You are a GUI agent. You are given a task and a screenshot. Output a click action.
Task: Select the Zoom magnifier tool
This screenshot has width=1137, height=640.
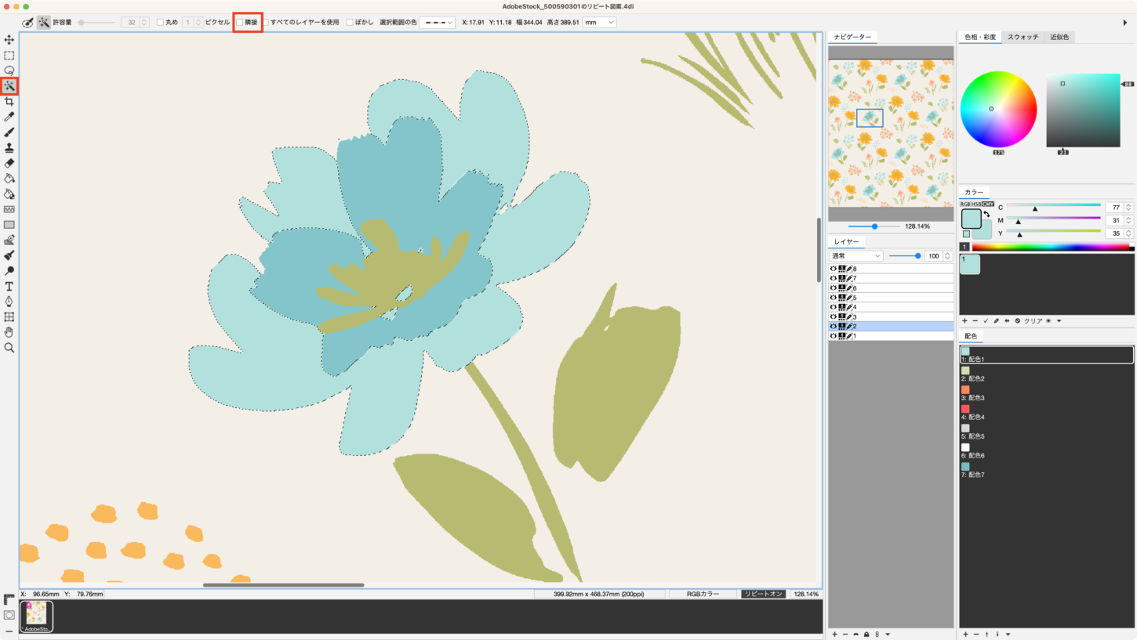click(9, 348)
